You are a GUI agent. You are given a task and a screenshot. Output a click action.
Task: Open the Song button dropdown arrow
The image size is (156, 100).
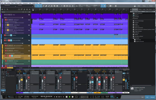point(147,6)
